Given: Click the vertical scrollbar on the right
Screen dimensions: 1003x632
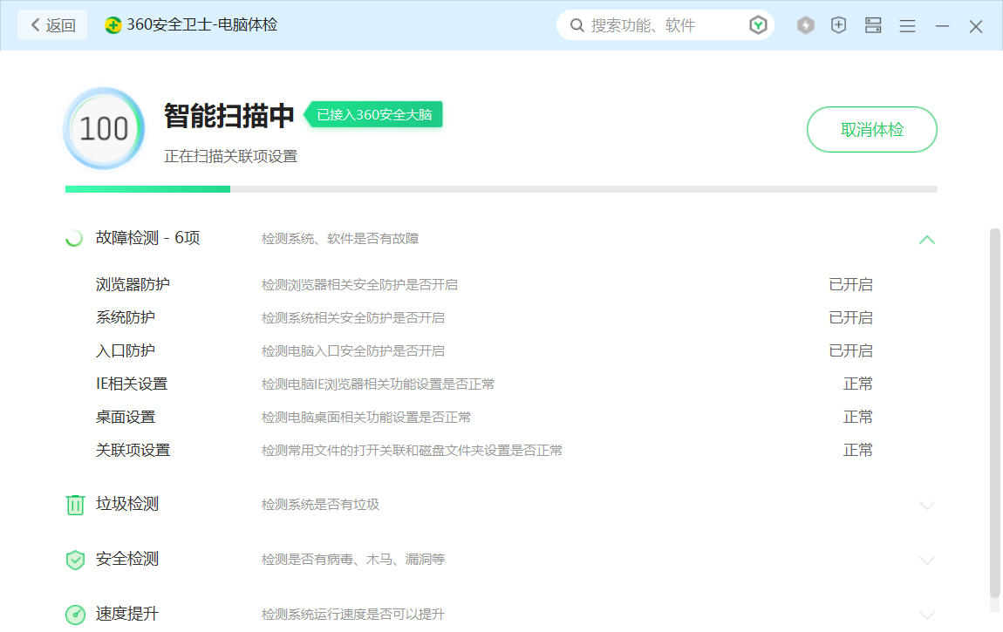Looking at the screenshot, I should click(x=995, y=410).
